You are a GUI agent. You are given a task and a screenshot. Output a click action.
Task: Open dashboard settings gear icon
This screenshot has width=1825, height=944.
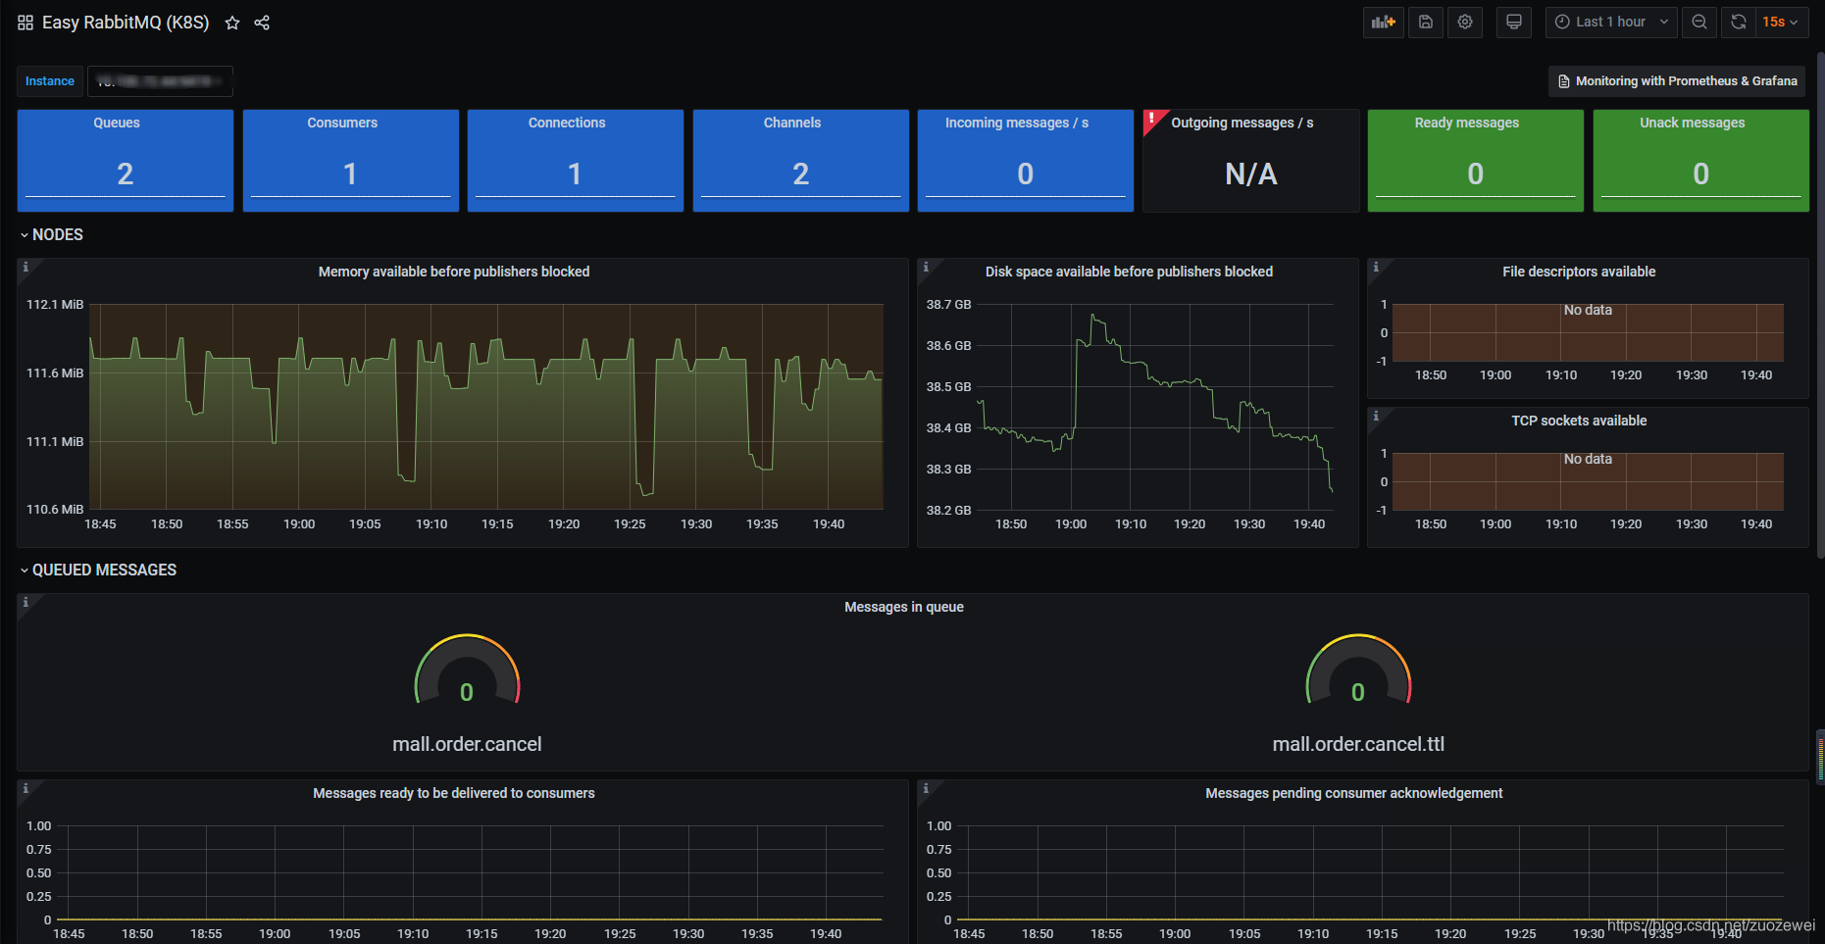tap(1465, 23)
